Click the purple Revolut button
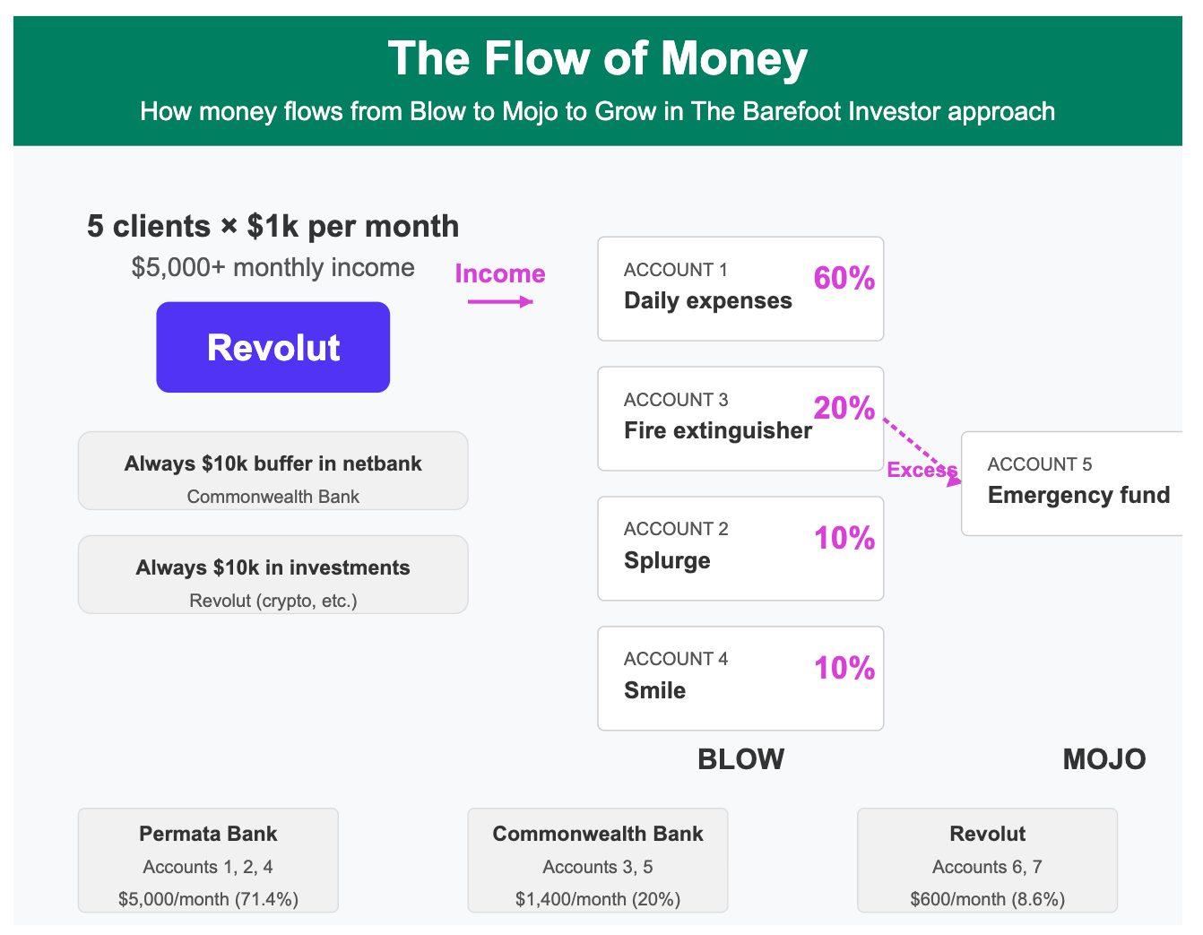Screen dimensions: 1203x935 (273, 347)
